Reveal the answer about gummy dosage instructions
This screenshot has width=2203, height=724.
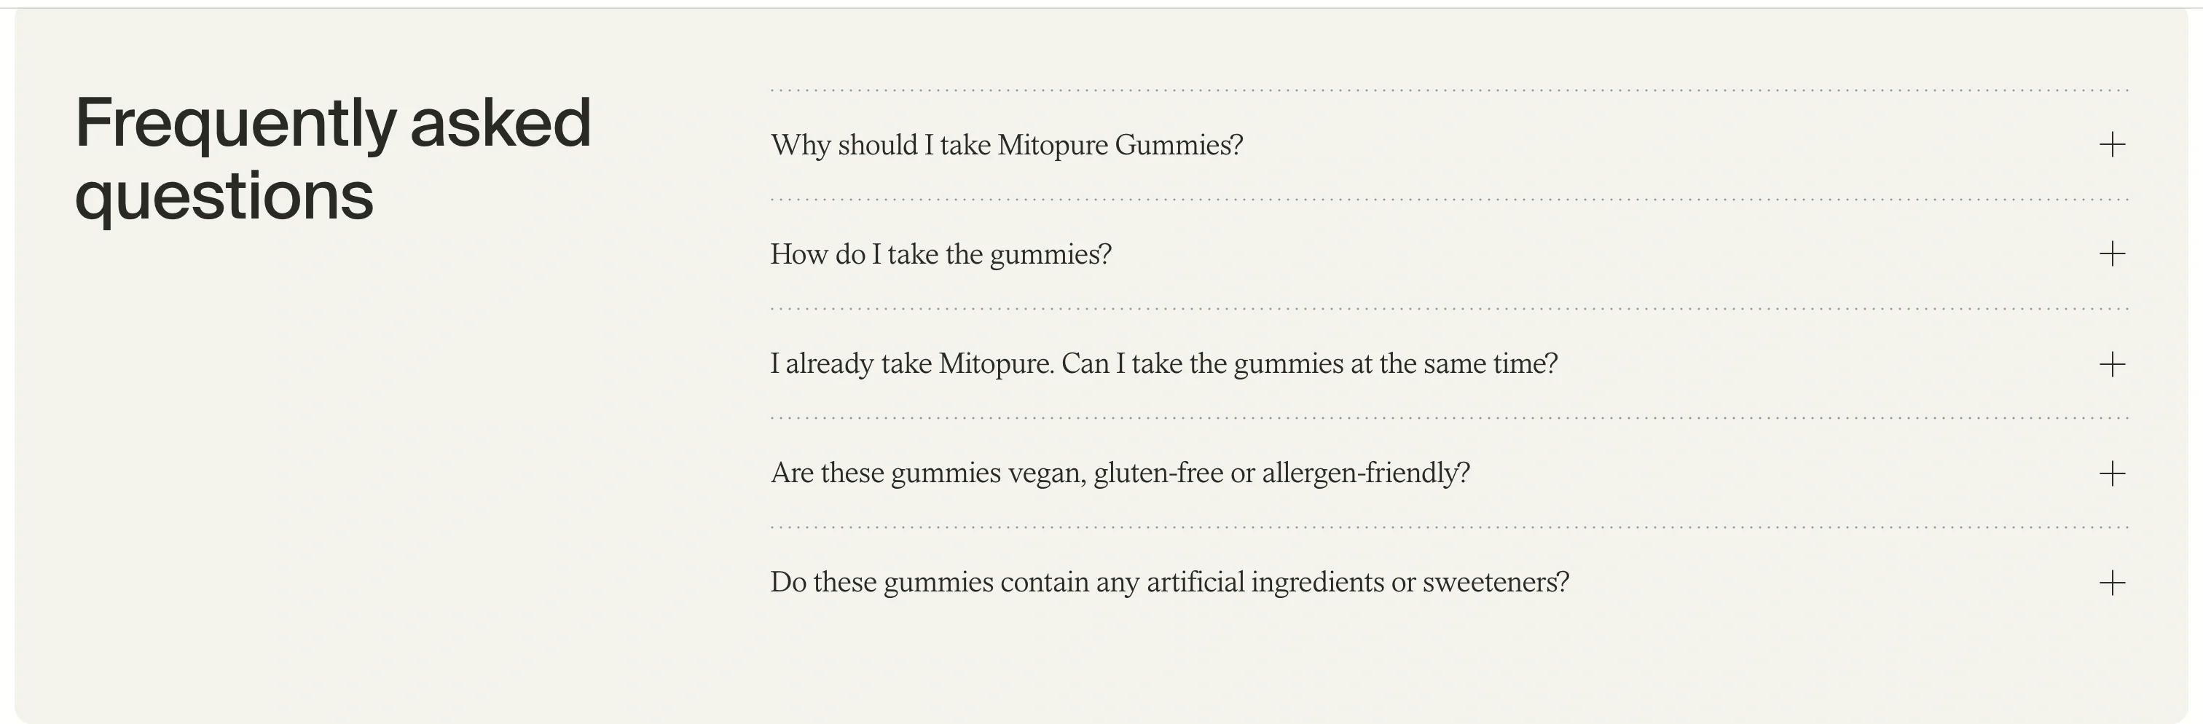(x=941, y=253)
